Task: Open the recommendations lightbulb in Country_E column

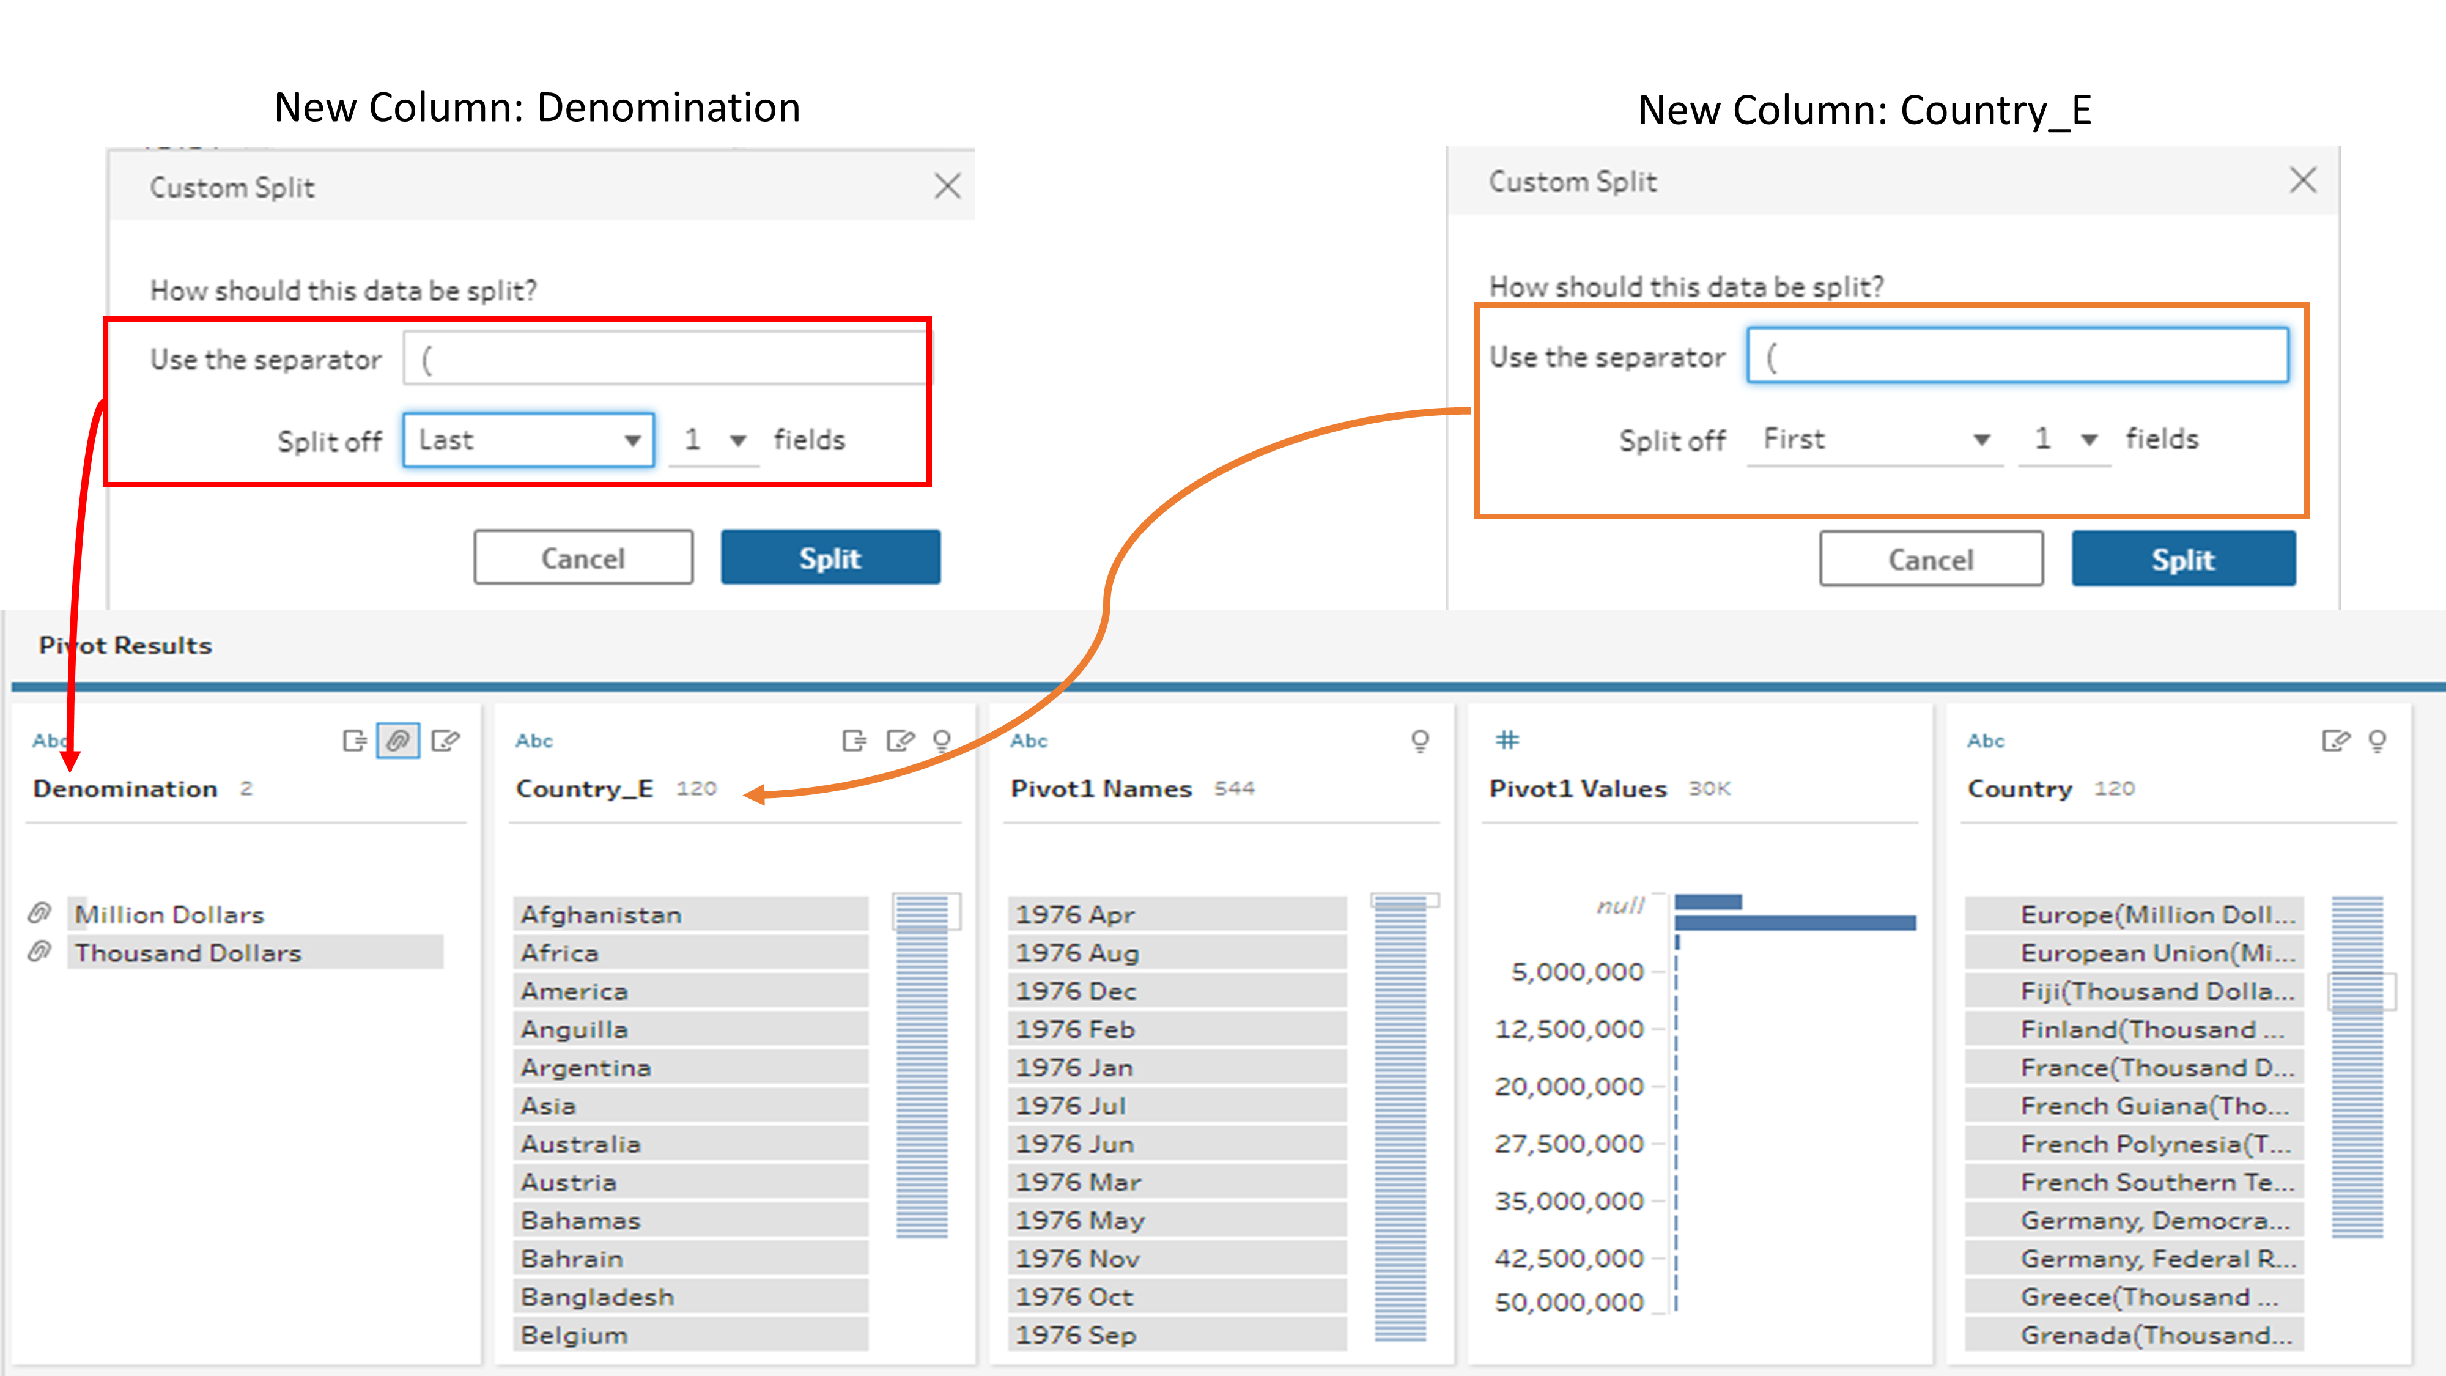Action: click(x=942, y=741)
